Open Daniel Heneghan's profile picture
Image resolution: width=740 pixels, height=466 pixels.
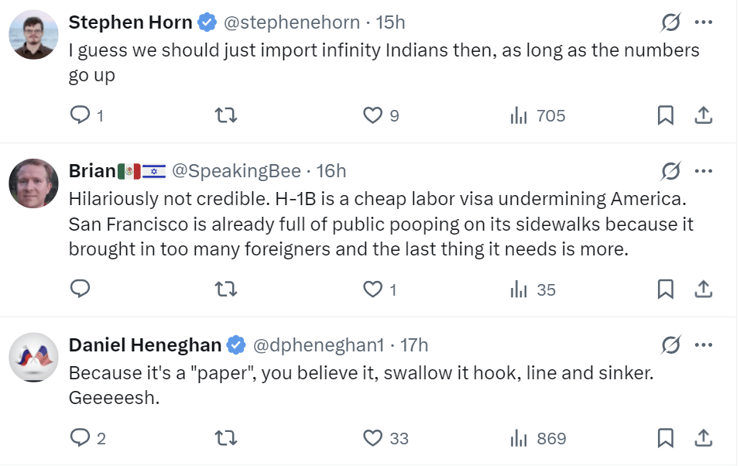(x=33, y=358)
